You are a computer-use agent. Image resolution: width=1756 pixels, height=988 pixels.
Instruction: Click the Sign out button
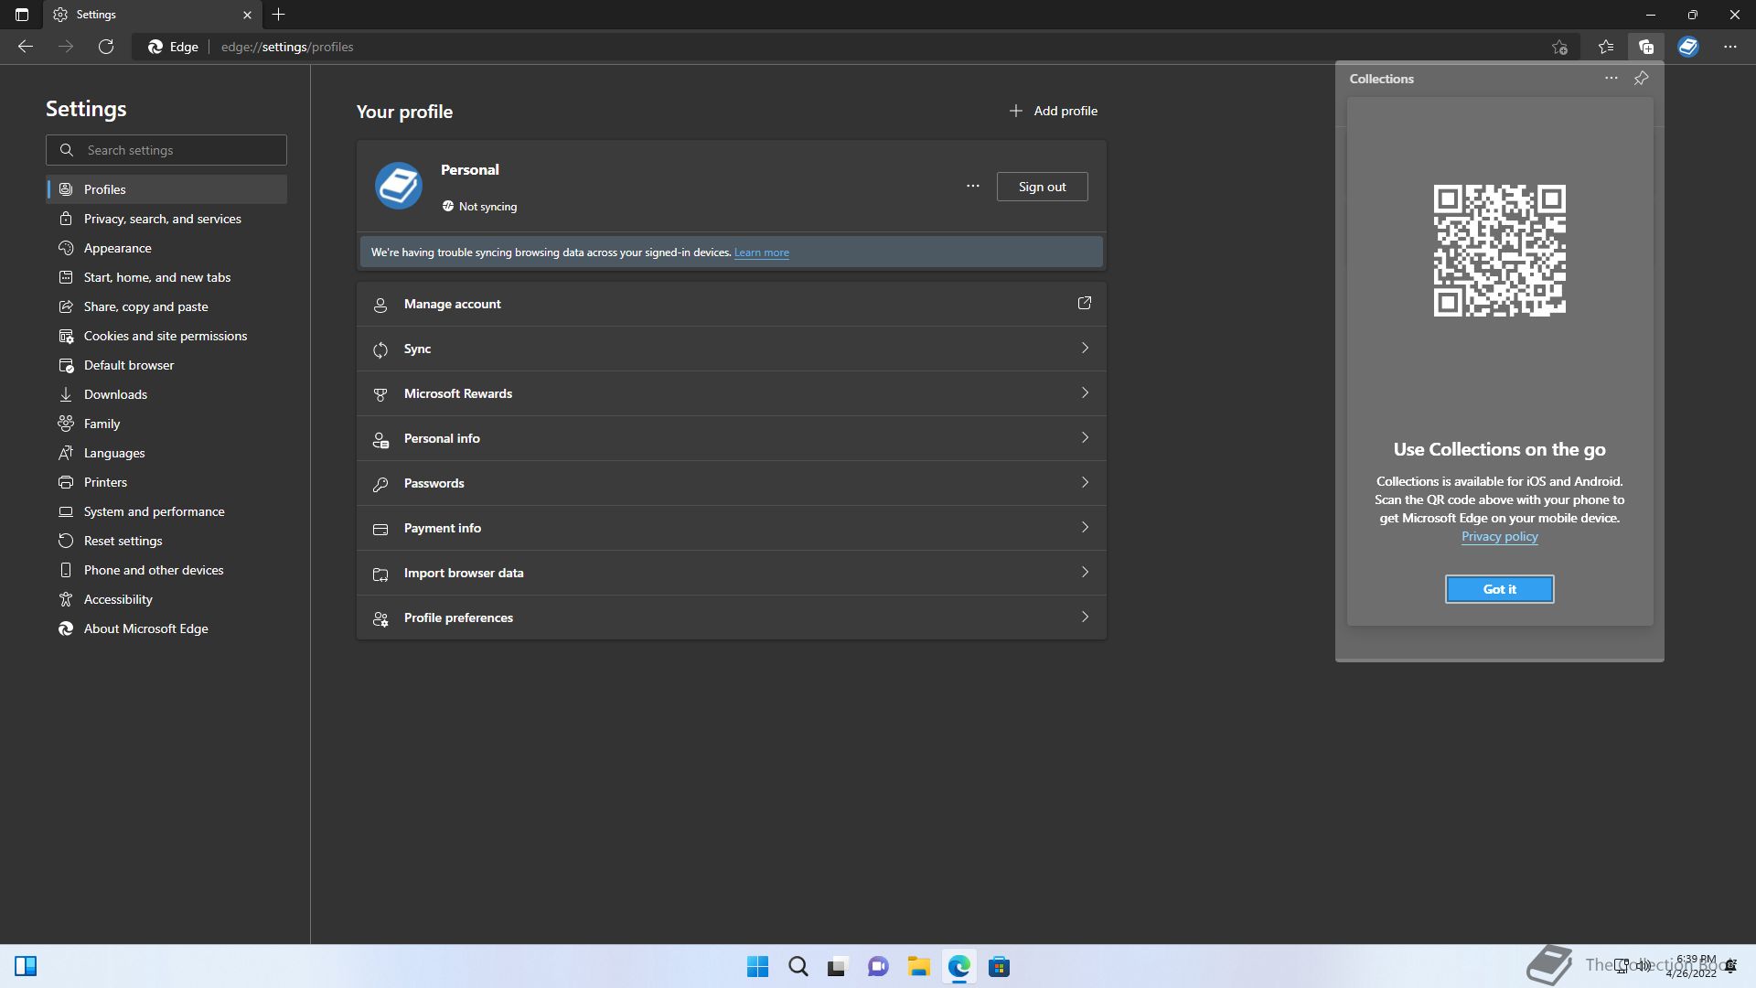[1042, 187]
